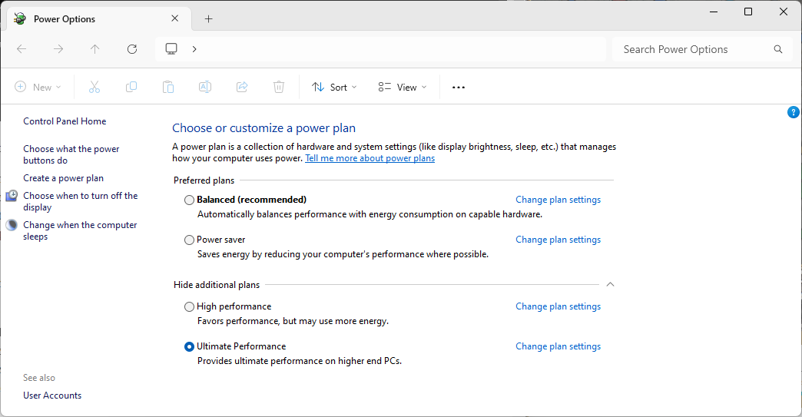Click the Refresh arrow icon
Screen dimensions: 802x417
point(132,49)
